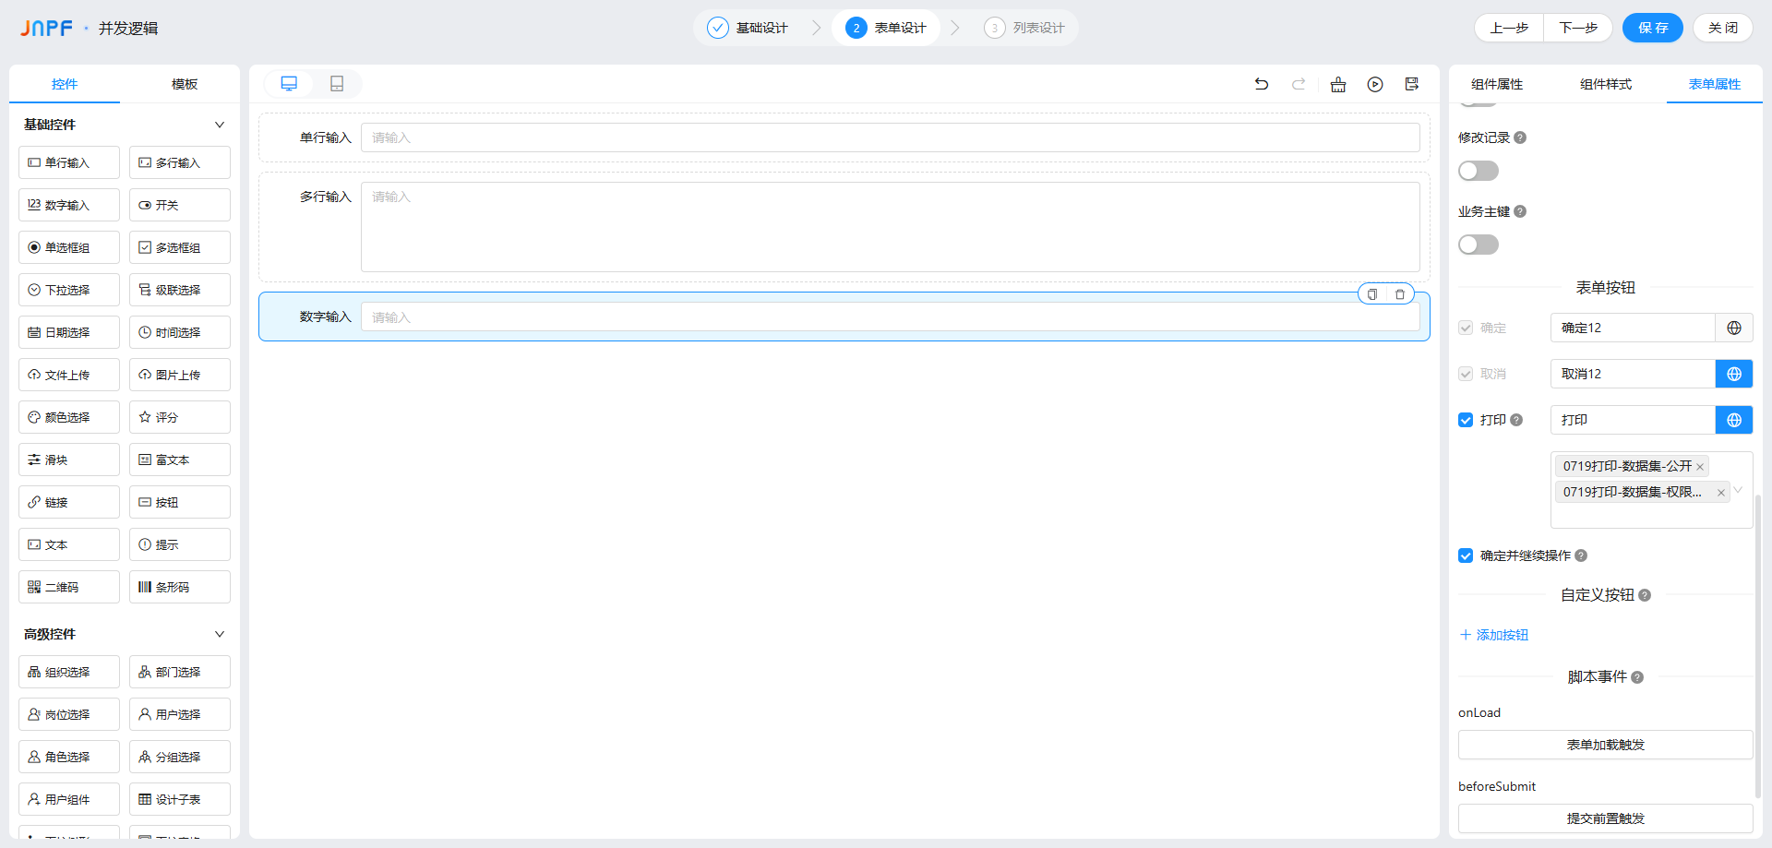Switch to the 控件 tab
This screenshot has width=1772, height=848.
(x=65, y=84)
